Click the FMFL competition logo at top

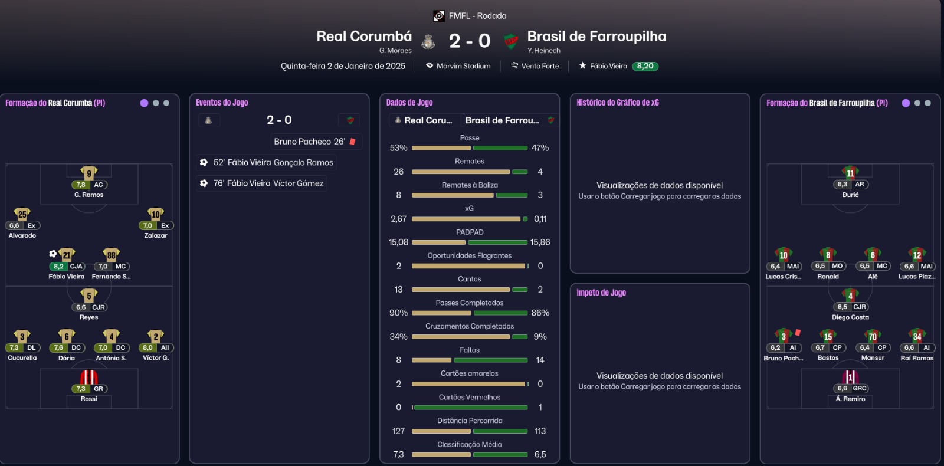[439, 16]
